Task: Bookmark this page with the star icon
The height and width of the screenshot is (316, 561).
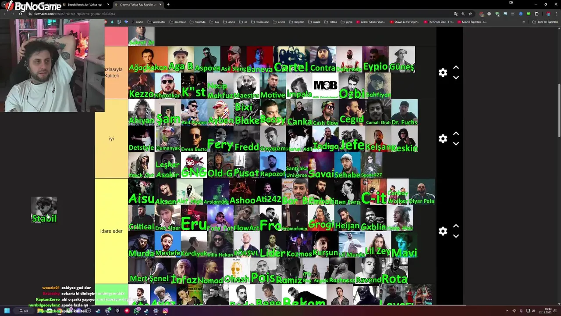Action: point(470,14)
